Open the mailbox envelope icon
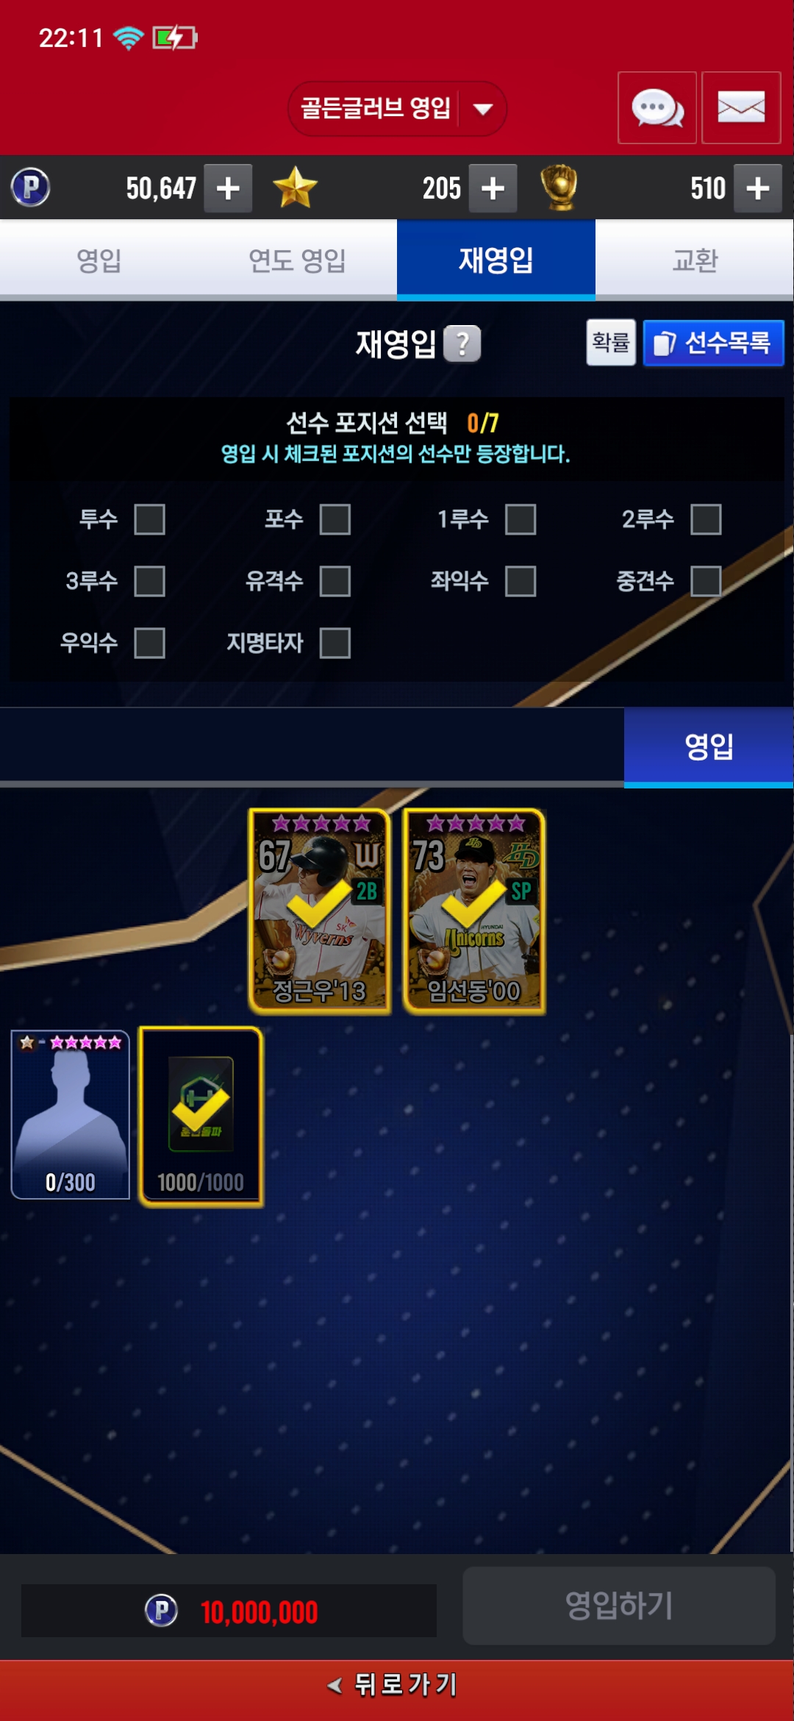Image resolution: width=794 pixels, height=1721 pixels. [741, 107]
